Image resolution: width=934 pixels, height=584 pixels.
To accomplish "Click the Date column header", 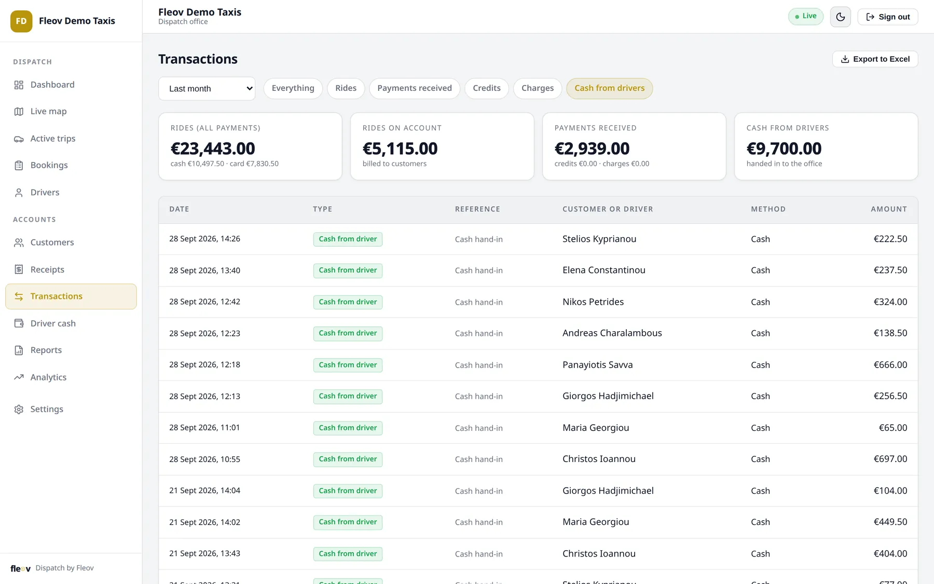I will [x=179, y=209].
